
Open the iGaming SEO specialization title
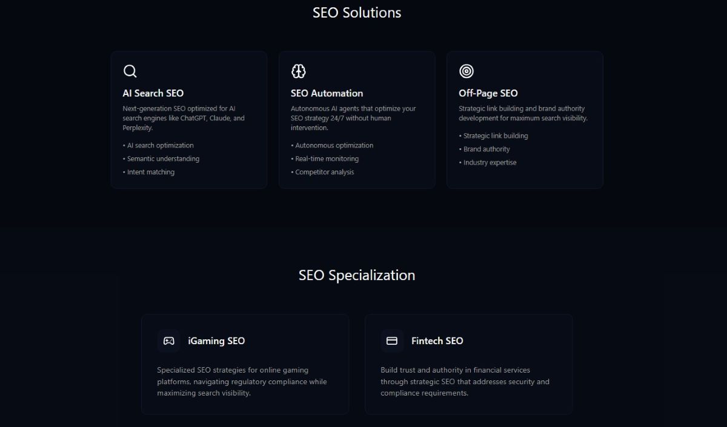pyautogui.click(x=216, y=341)
